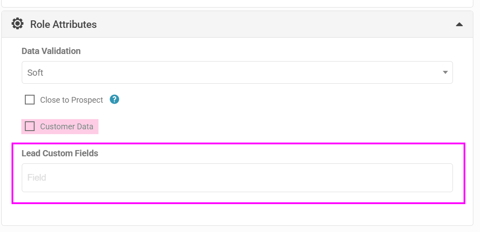Click the selected value Soft
This screenshot has width=480, height=232.
(35, 73)
